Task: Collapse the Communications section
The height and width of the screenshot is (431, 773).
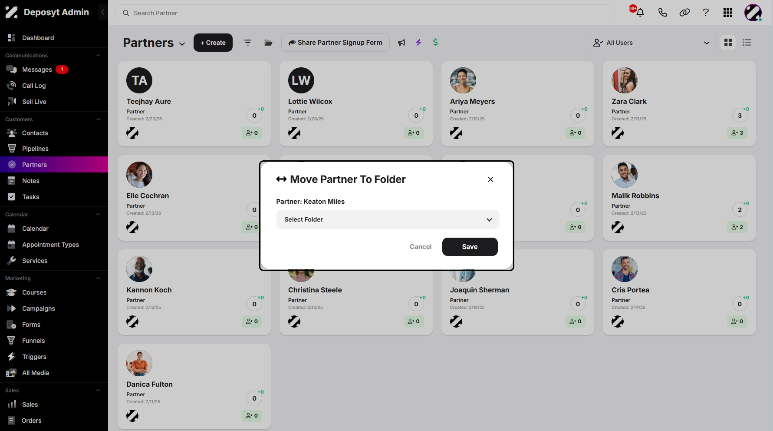Action: click(x=98, y=56)
